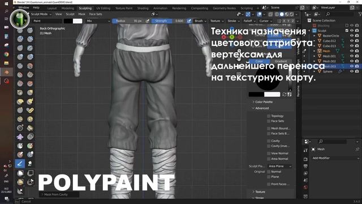Open the Stroke settings dropdown

pos(234,21)
